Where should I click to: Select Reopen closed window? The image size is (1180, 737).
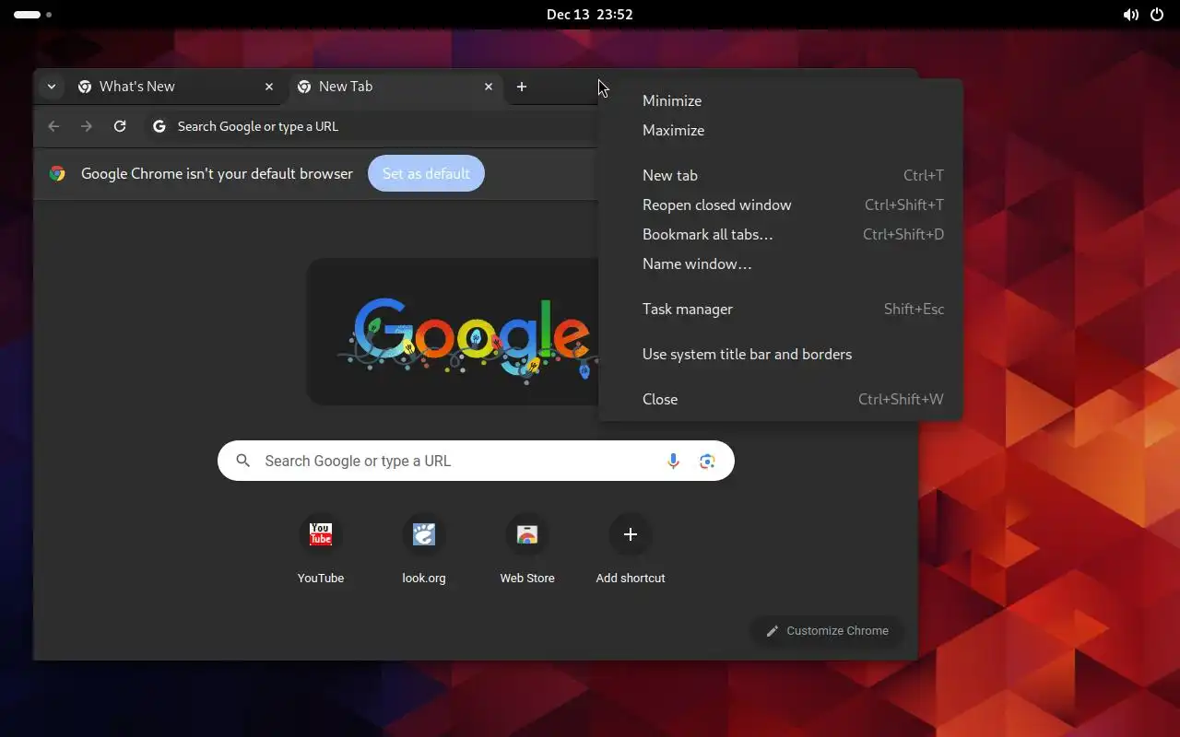(780, 205)
